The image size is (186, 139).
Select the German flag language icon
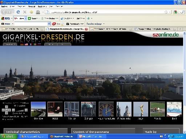point(22,44)
